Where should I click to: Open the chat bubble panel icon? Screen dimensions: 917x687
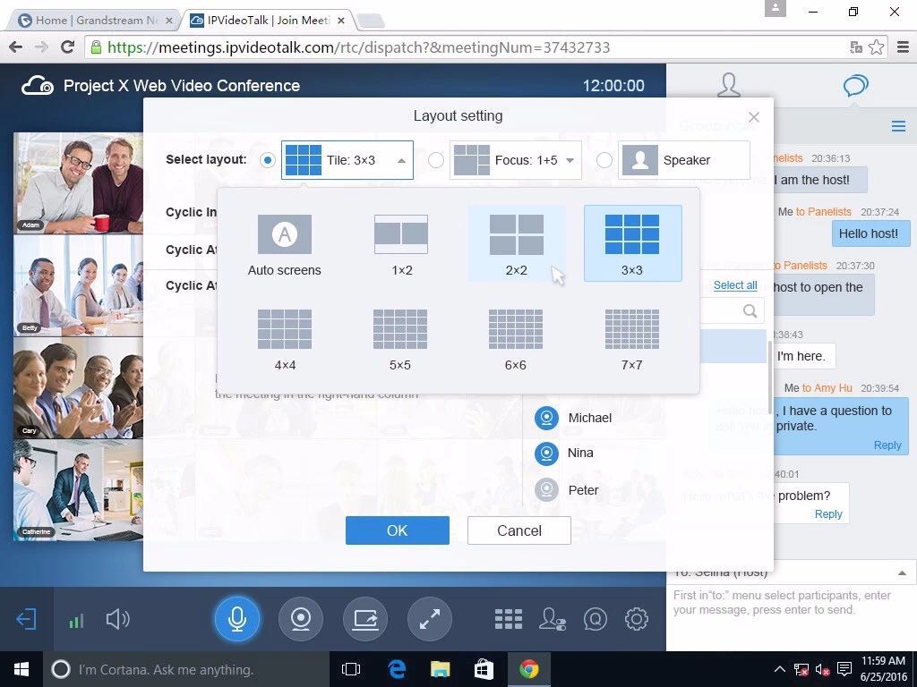point(855,86)
